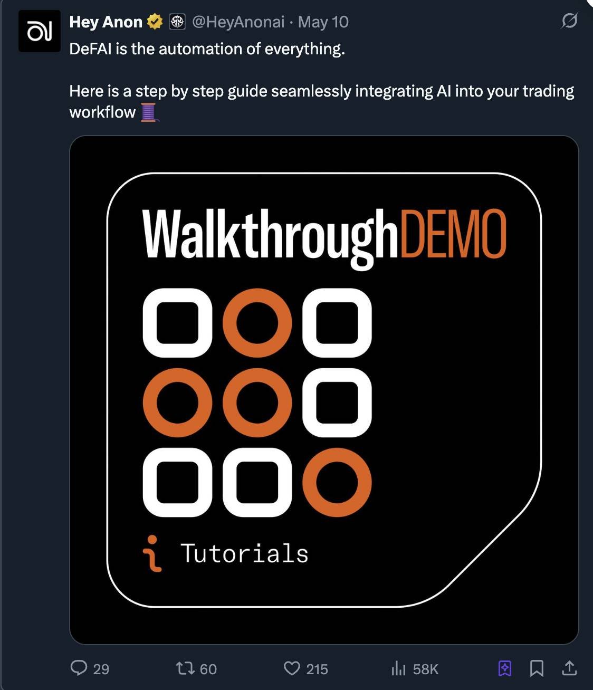Screen dimensions: 593x690
Task: Open the May 10 timestamp
Action: click(x=323, y=22)
